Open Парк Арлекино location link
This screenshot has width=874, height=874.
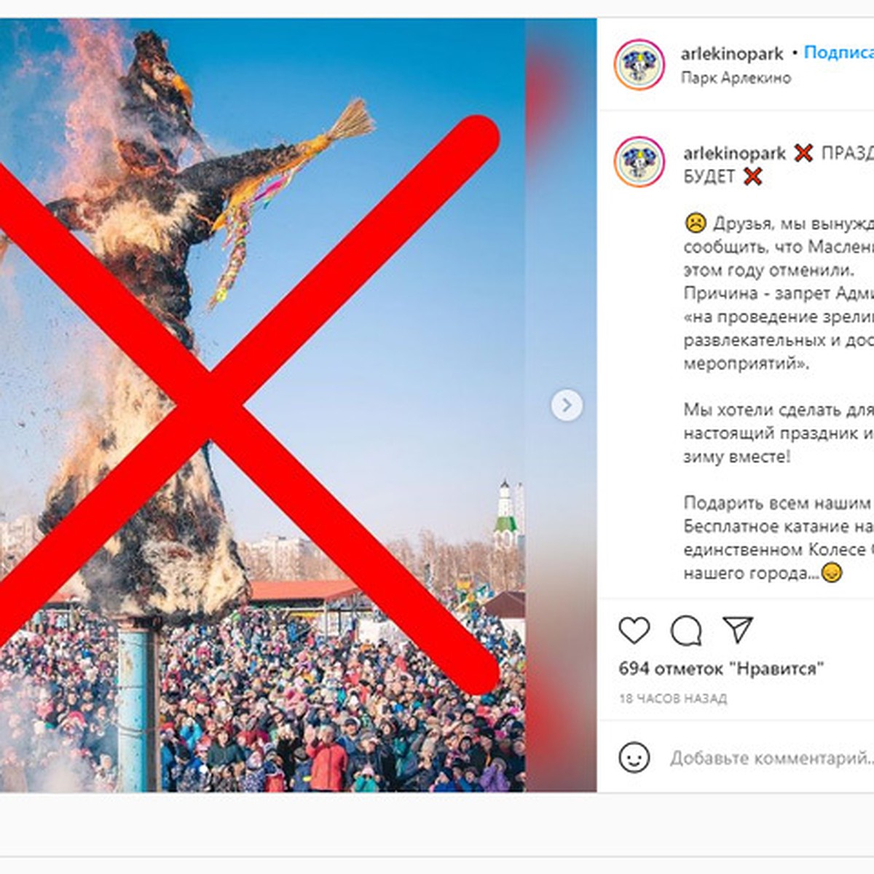click(736, 77)
